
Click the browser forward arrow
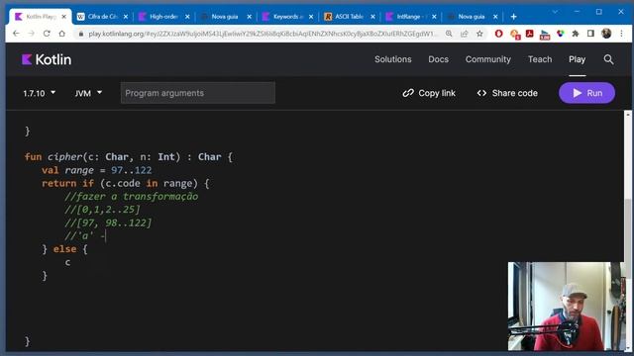click(x=31, y=34)
